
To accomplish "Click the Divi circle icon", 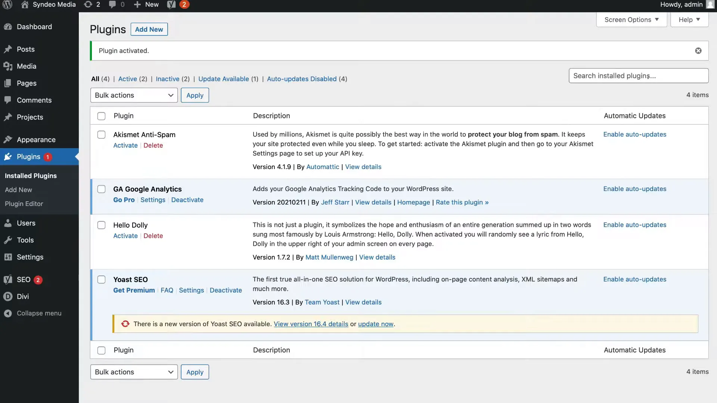I will [8, 296].
